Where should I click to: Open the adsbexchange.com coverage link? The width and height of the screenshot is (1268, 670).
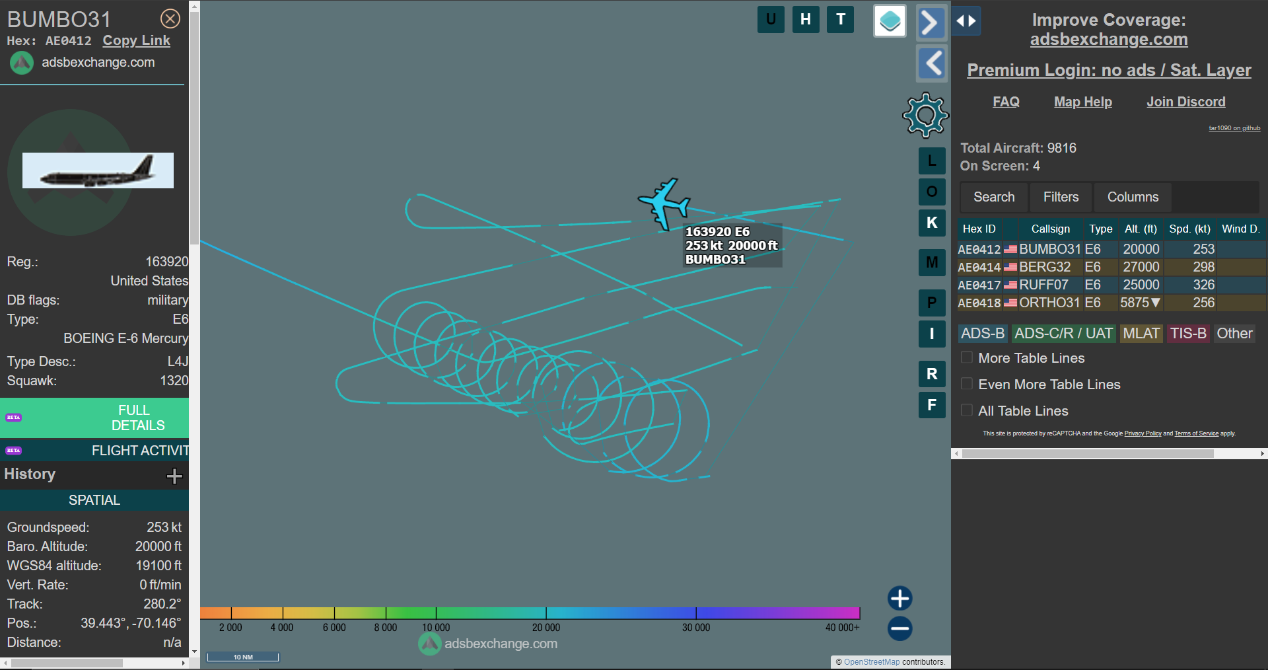pyautogui.click(x=1109, y=39)
